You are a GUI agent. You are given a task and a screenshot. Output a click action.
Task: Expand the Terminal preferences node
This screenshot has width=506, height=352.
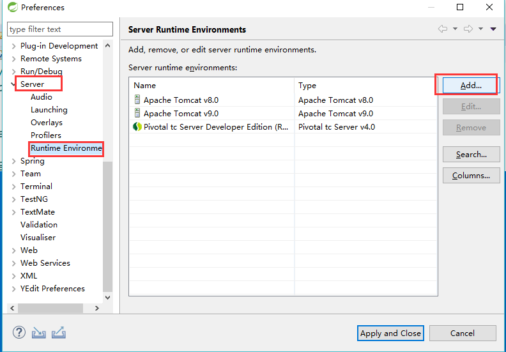point(13,187)
